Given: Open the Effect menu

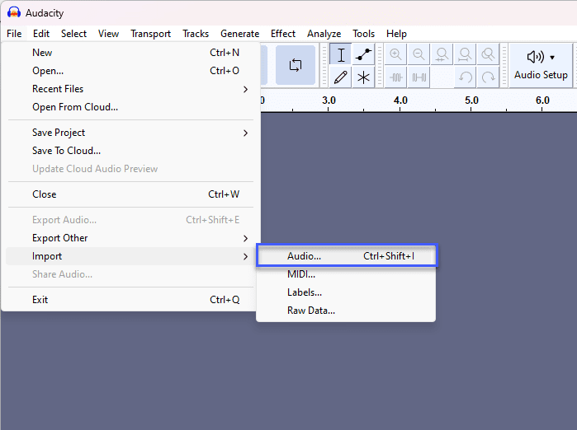Looking at the screenshot, I should [x=283, y=34].
